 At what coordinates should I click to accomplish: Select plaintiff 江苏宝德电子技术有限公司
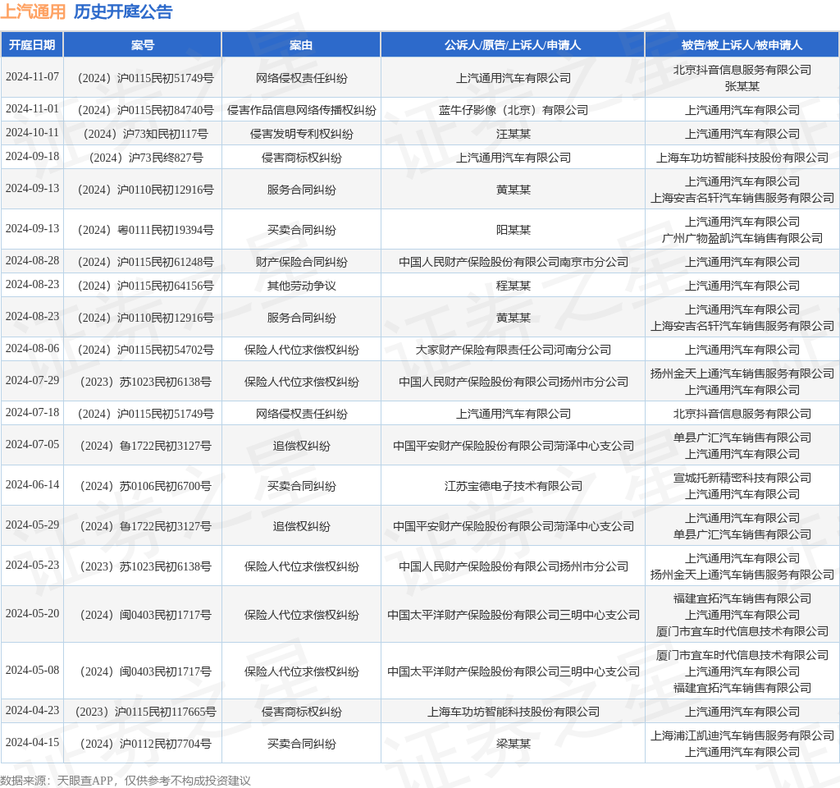514,486
